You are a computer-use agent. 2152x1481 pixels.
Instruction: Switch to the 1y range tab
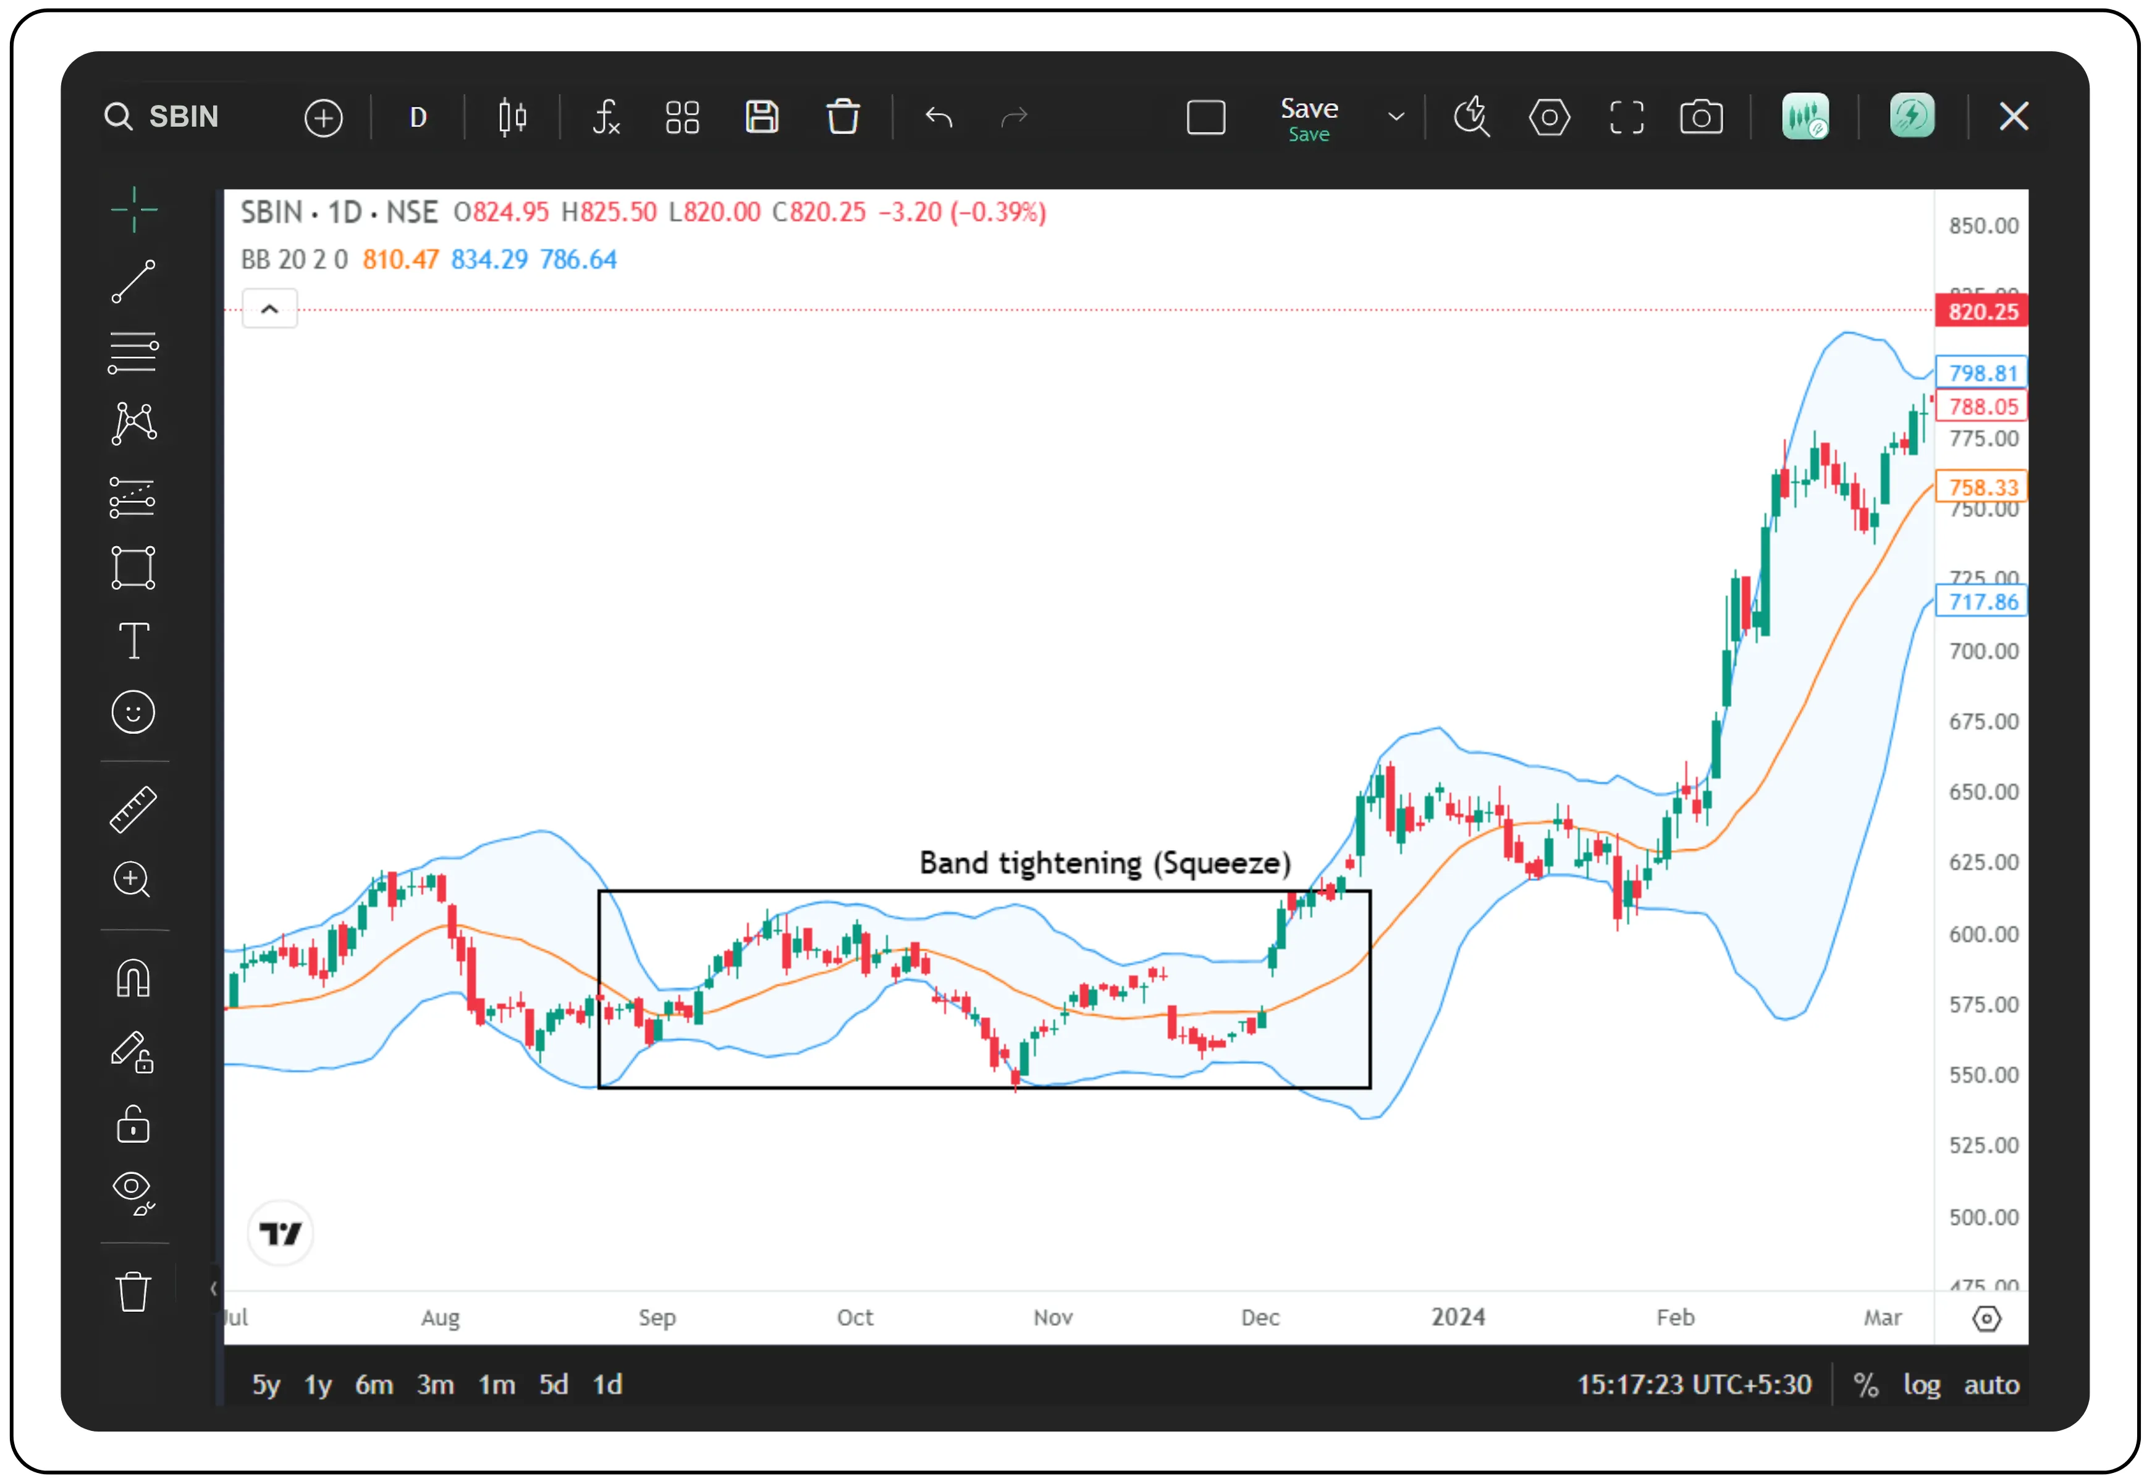click(x=318, y=1383)
